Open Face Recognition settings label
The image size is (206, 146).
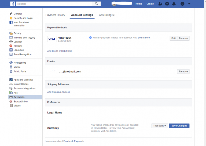coord(23,55)
